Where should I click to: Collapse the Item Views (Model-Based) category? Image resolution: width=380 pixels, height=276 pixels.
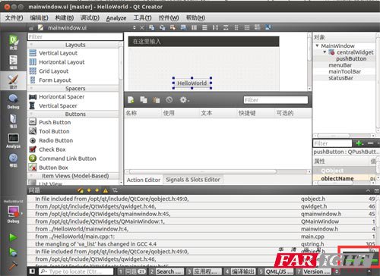(31, 176)
